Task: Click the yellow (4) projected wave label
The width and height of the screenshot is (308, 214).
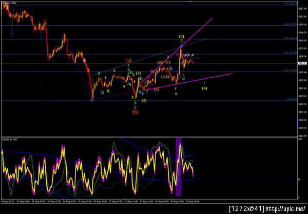Action: [x=204, y=88]
